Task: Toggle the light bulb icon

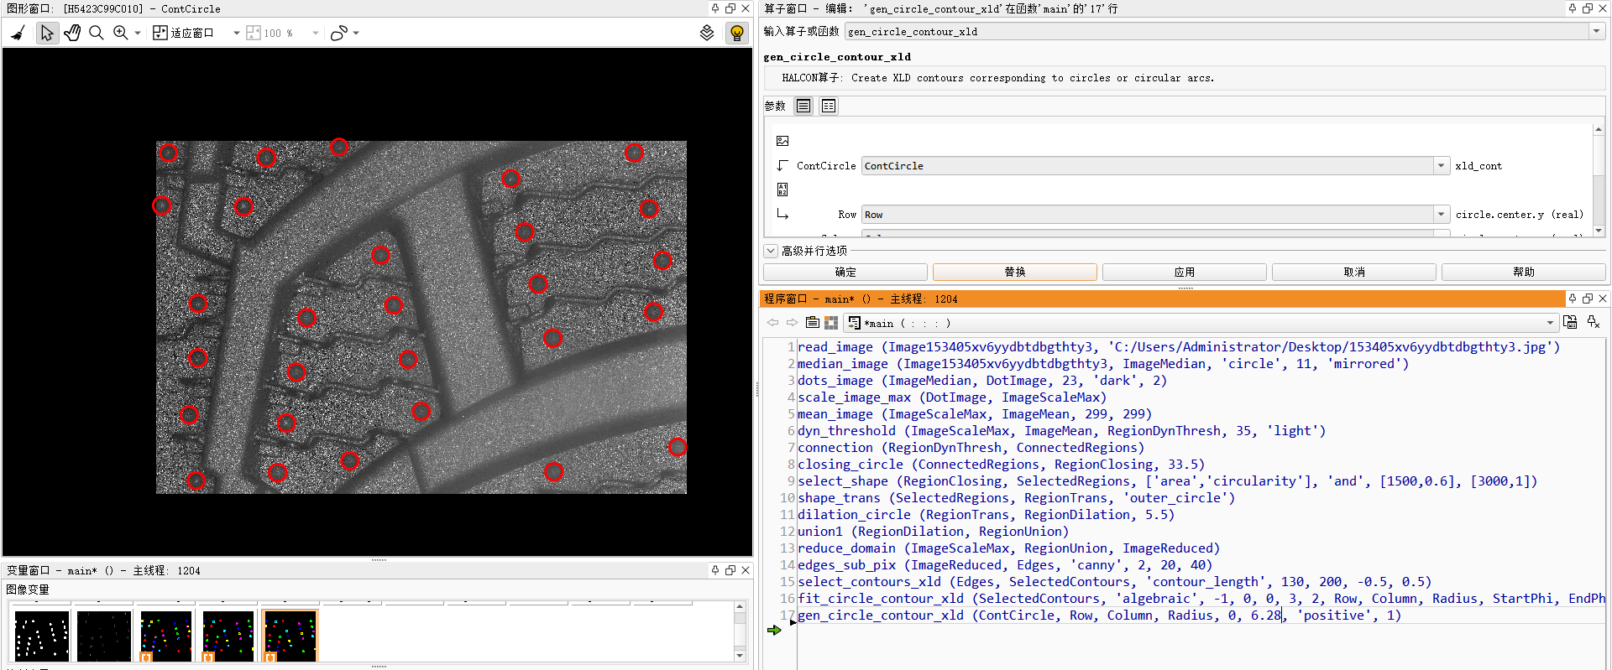Action: click(x=736, y=33)
